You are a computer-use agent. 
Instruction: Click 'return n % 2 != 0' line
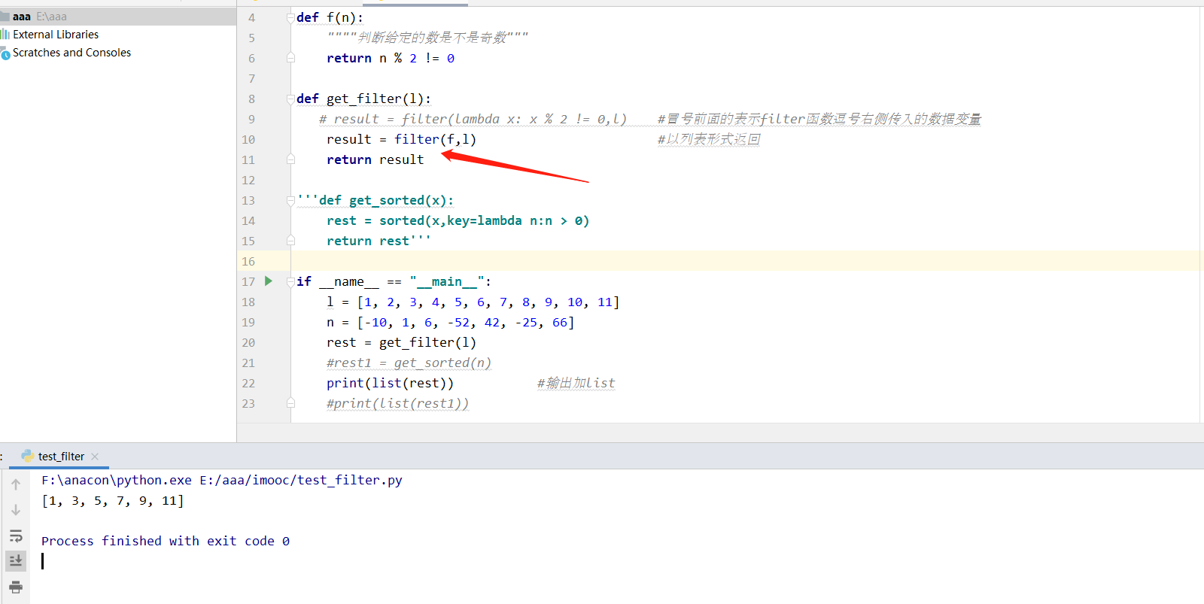point(391,58)
